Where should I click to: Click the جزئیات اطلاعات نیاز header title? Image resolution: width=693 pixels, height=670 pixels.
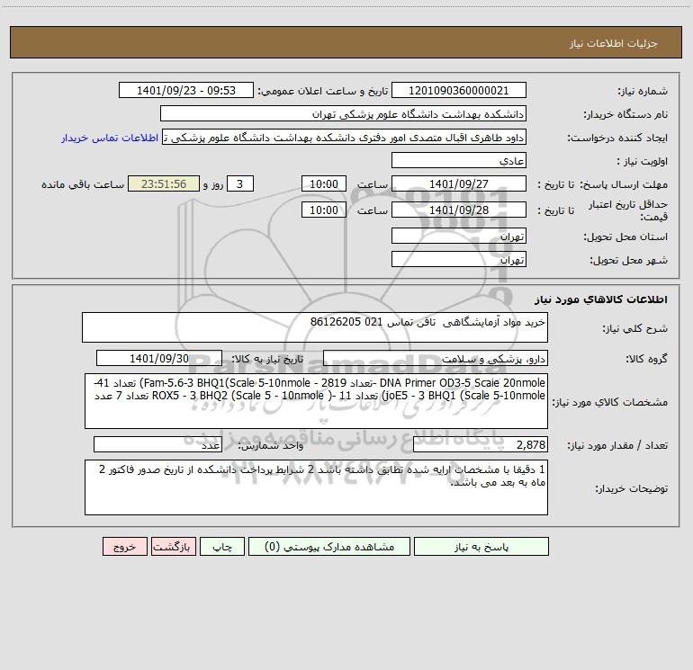pos(614,43)
